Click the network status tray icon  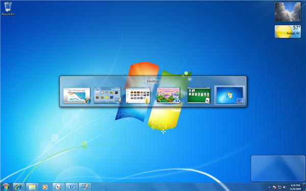click(279, 187)
